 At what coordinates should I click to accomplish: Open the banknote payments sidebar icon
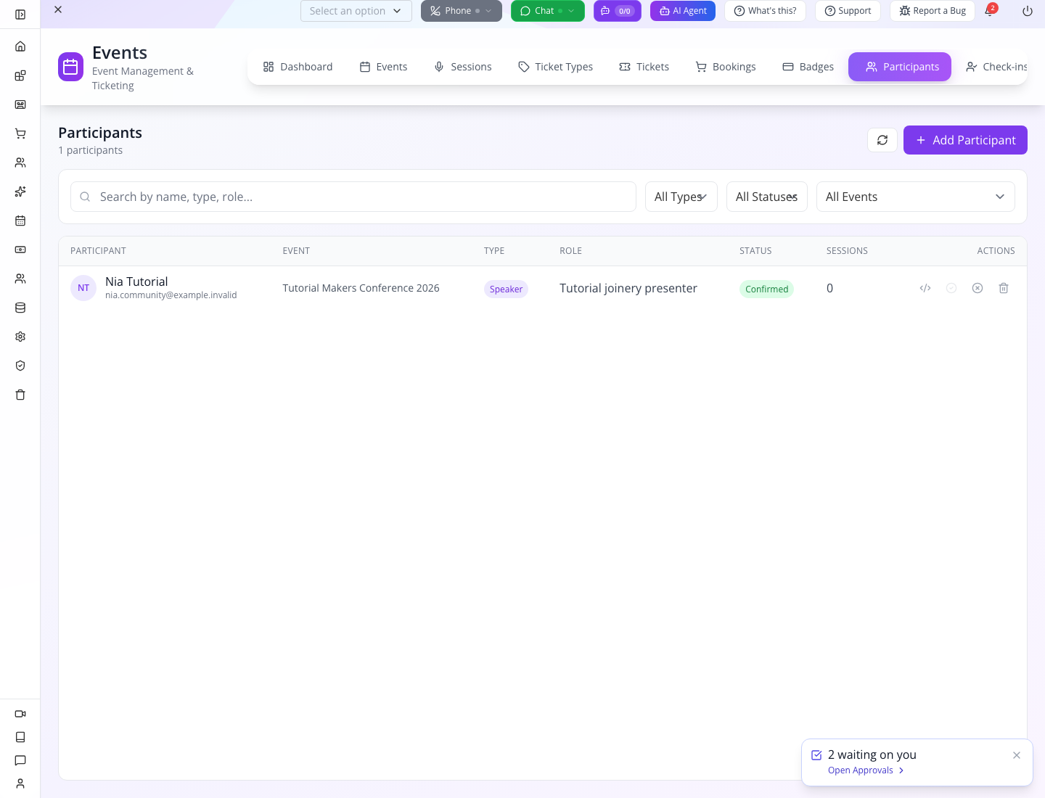click(20, 250)
